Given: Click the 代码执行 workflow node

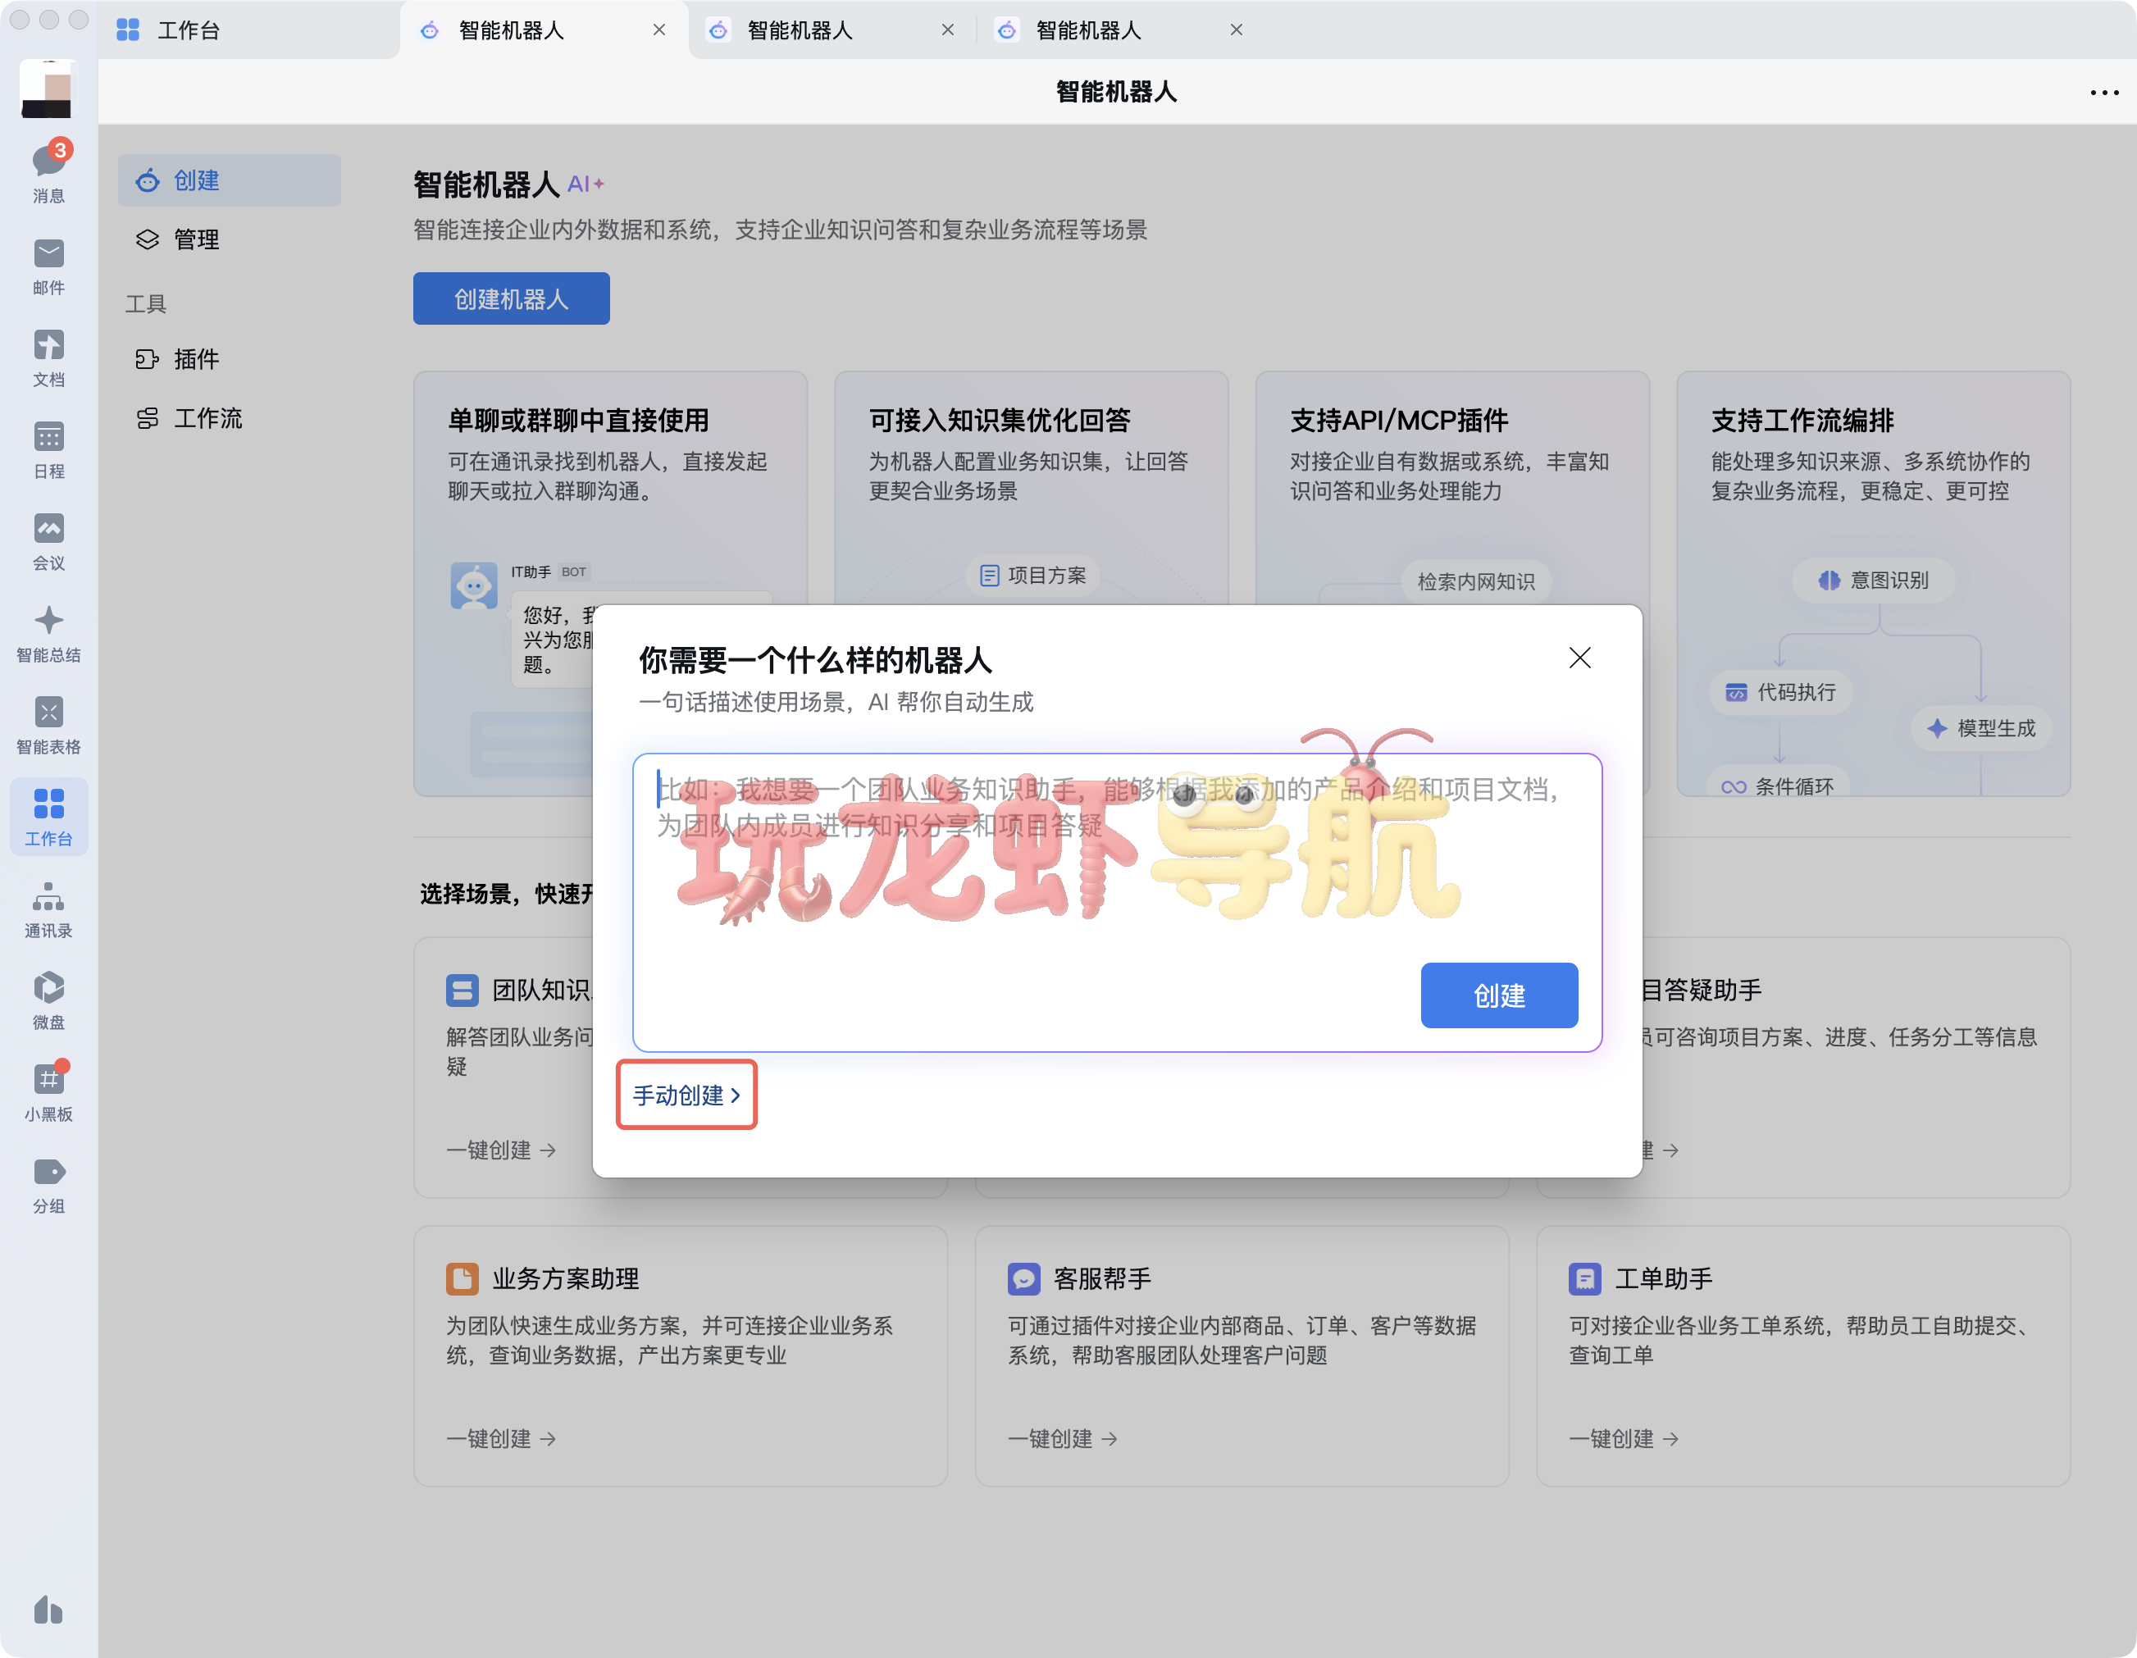Looking at the screenshot, I should pyautogui.click(x=1781, y=693).
